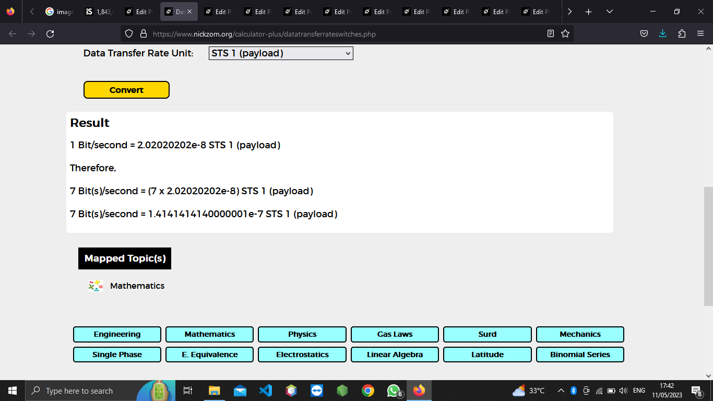This screenshot has width=713, height=401.
Task: Click the volume speaker tray icon
Action: (623, 391)
